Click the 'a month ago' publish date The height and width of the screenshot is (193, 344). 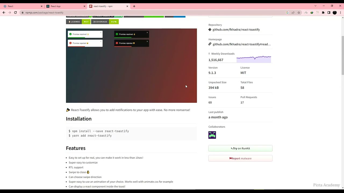point(218,117)
